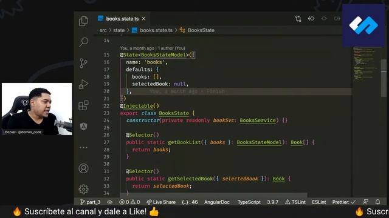The image size is (389, 218).
Task: Change the TypeScript language mode
Action: click(249, 202)
